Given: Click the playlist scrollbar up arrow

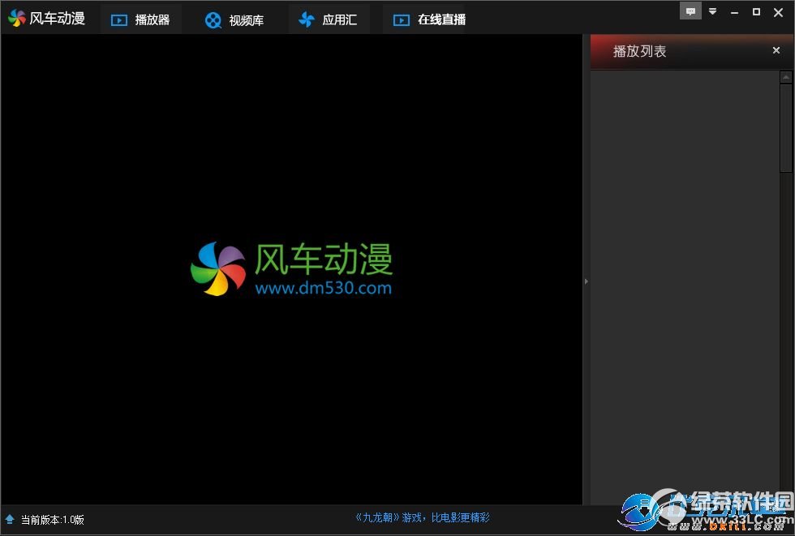Looking at the screenshot, I should [x=786, y=77].
